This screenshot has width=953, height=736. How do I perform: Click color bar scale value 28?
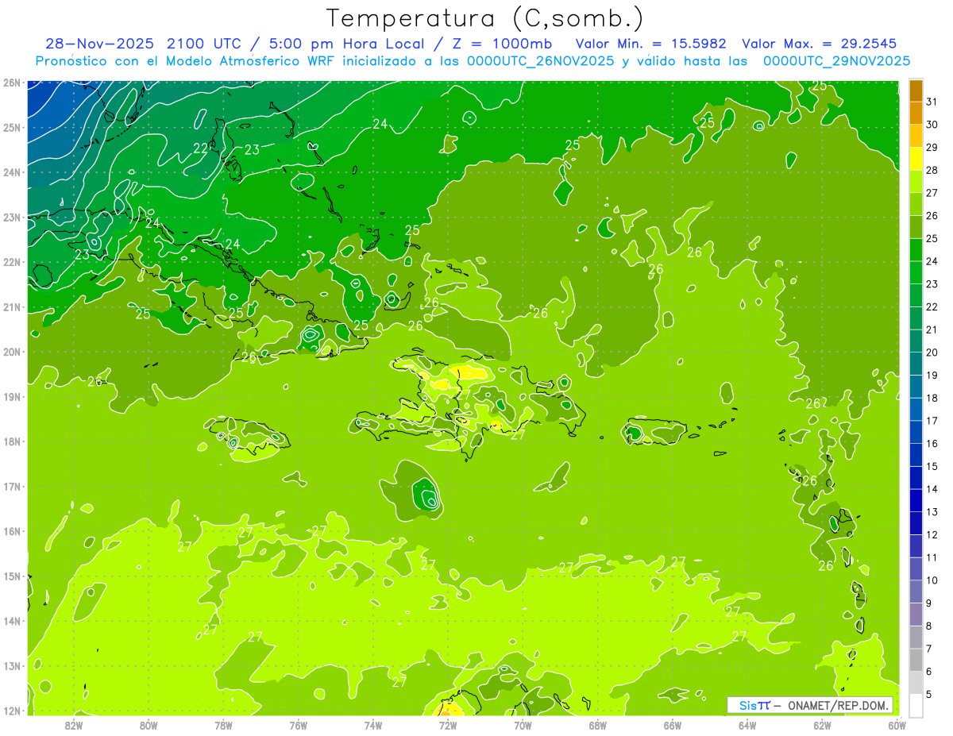click(932, 170)
